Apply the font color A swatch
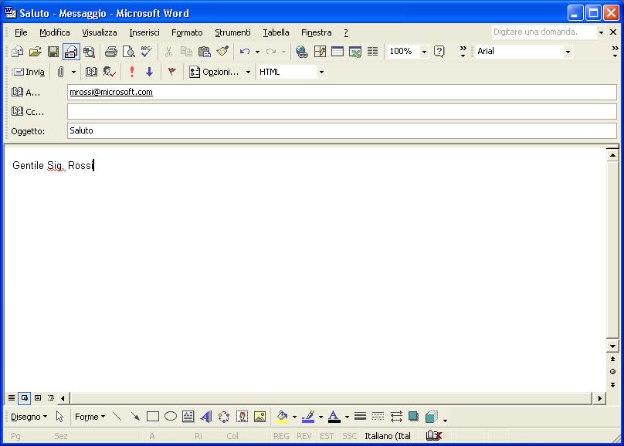Screen dimensions: 624x446 pos(334,417)
